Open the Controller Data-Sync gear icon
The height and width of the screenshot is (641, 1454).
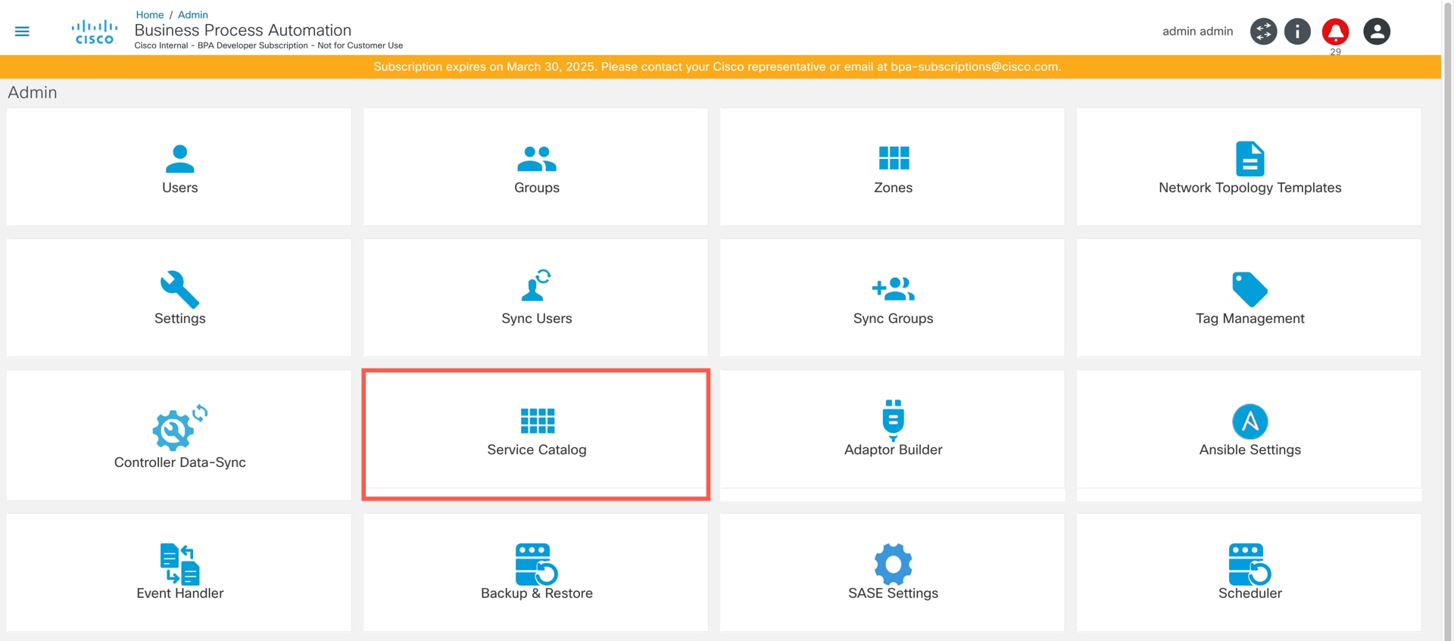[x=179, y=428]
